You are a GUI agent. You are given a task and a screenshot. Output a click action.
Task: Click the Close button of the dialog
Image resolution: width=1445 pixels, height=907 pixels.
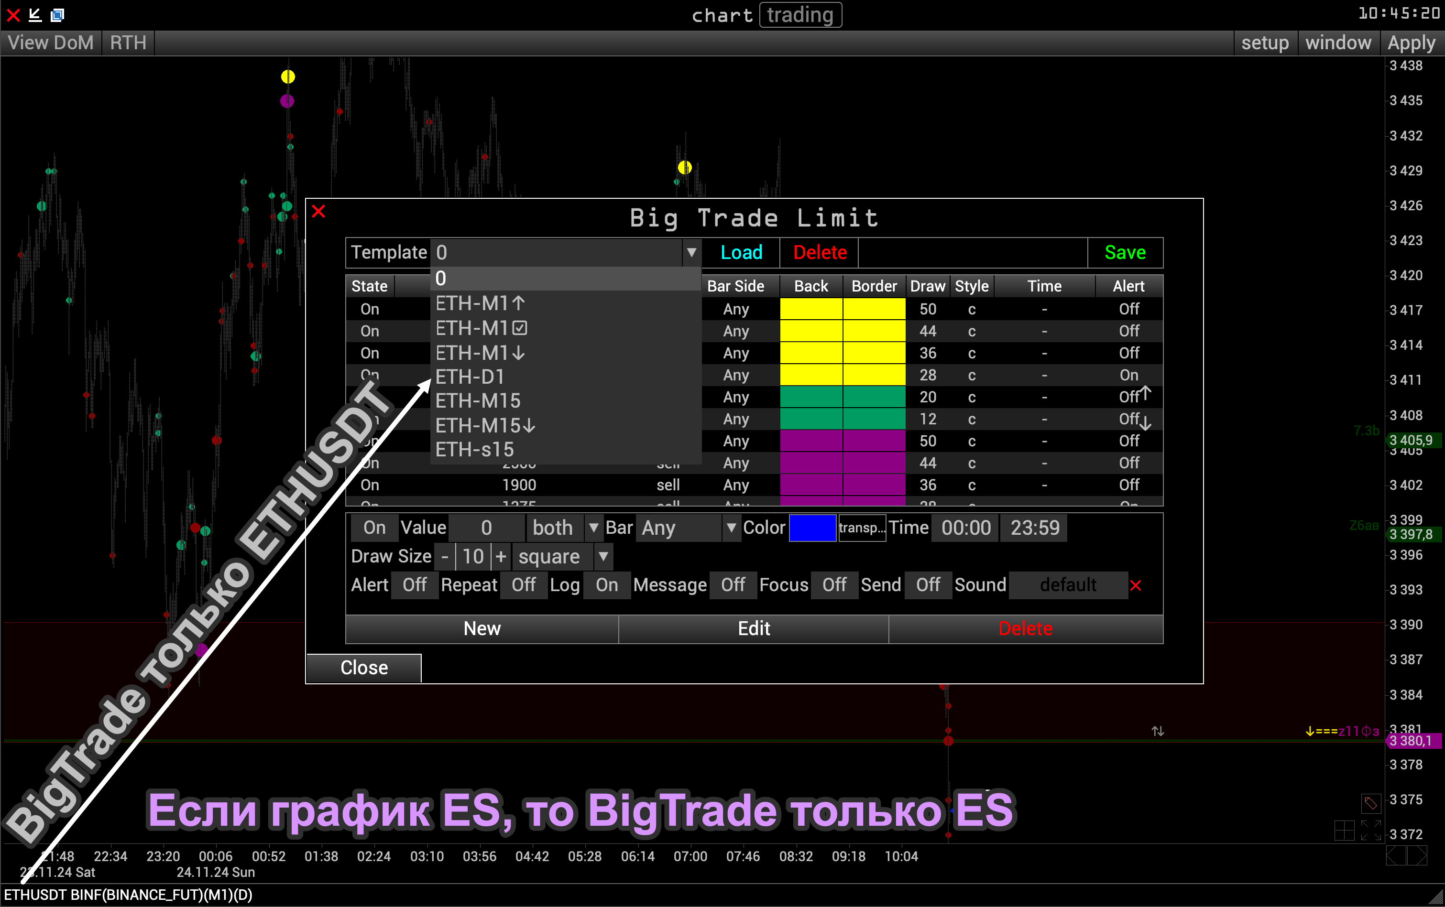364,668
